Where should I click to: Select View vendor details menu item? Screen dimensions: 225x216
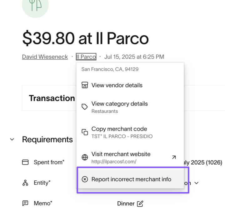pyautogui.click(x=130, y=85)
